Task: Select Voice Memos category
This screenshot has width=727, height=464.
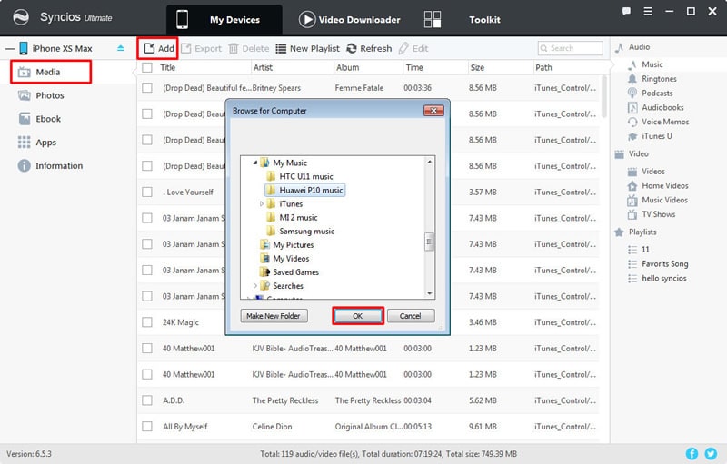Action: coord(658,122)
